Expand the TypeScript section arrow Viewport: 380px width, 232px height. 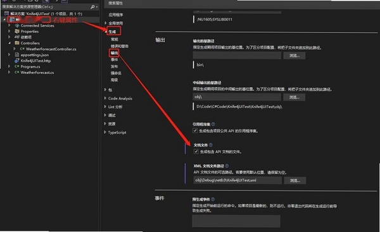[105, 132]
